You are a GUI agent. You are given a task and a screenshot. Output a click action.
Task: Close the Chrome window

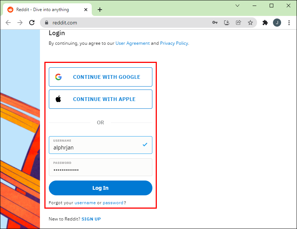[288, 6]
